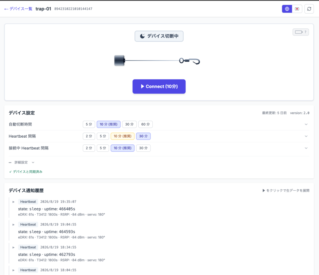This screenshot has height=275, width=319.
Task: Expand the 接続中 Heartbeat 間隔 chevron
Action: (x=306, y=148)
